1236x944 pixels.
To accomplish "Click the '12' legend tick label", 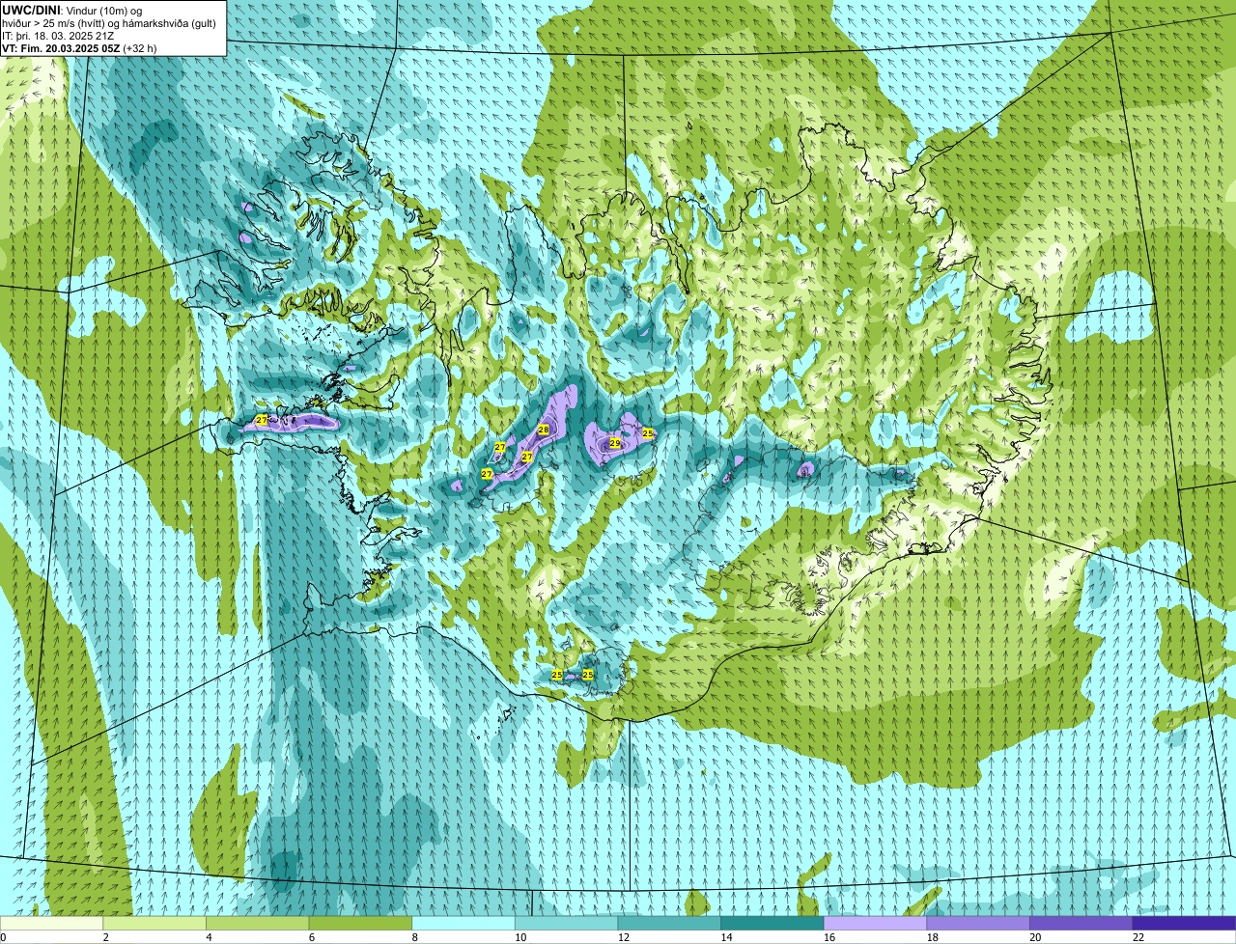I will [x=624, y=937].
